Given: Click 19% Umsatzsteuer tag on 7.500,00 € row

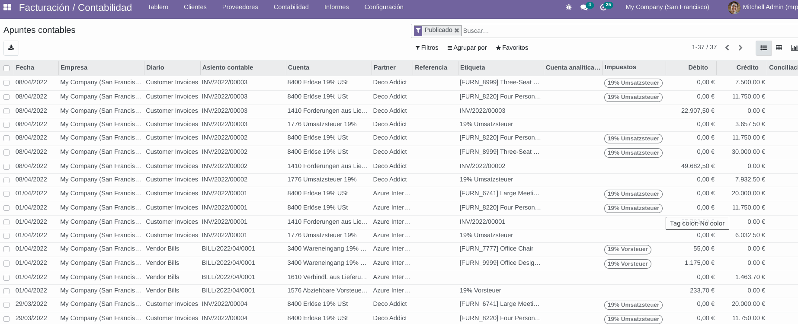Looking at the screenshot, I should pos(633,83).
